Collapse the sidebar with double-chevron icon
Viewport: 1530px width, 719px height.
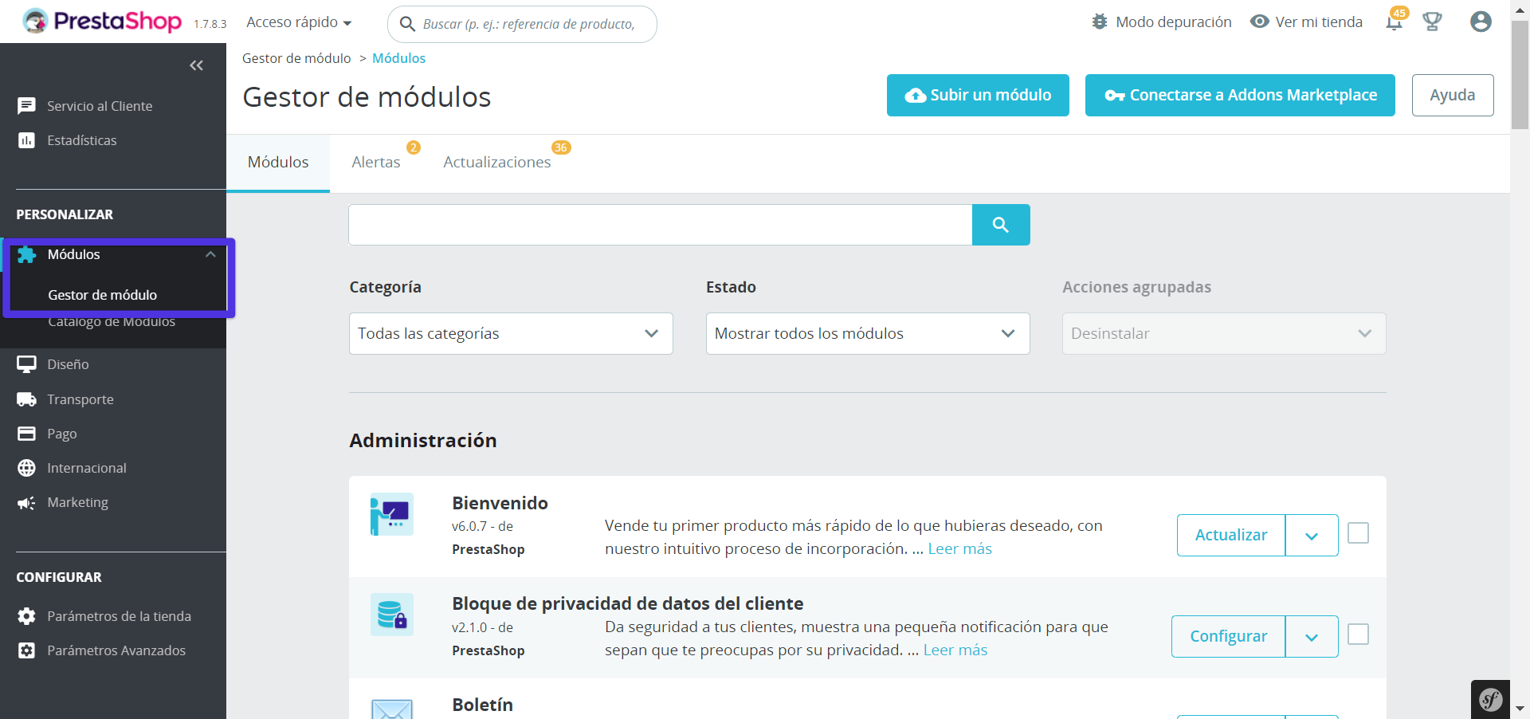(x=196, y=65)
